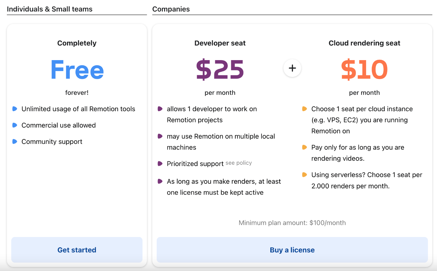This screenshot has width=437, height=271.
Task: Click orange bullet beside Using serverless
Action: (x=305, y=175)
